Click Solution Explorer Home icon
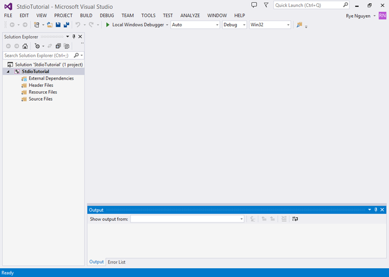The height and width of the screenshot is (277, 389). coord(25,46)
